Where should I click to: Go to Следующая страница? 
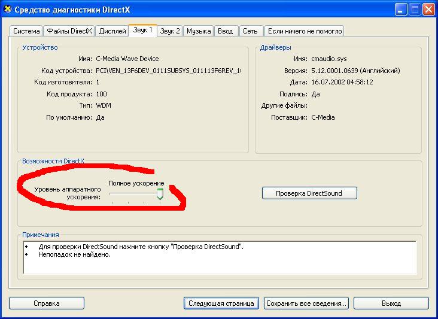click(x=221, y=303)
